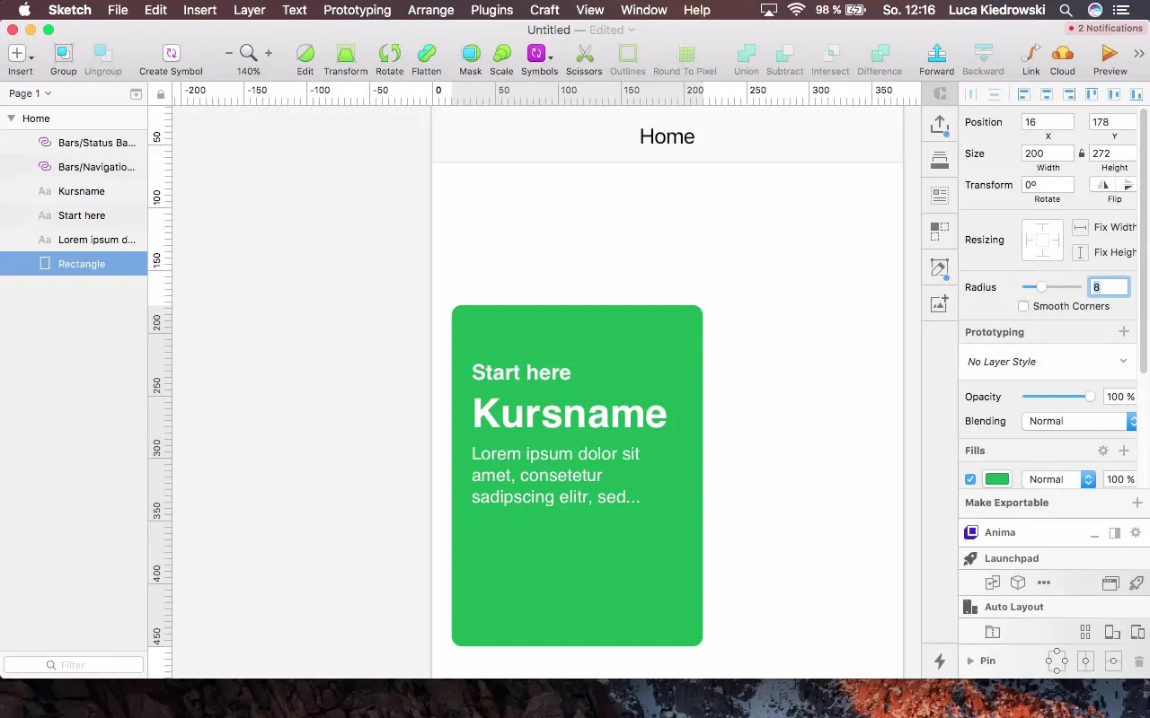Viewport: 1150px width, 718px height.
Task: Start Preview from the toolbar
Action: pyautogui.click(x=1110, y=53)
